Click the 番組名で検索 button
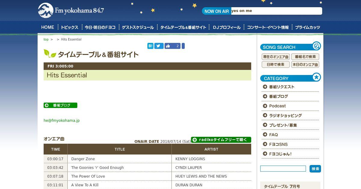The height and width of the screenshot is (189, 361). [x=305, y=57]
